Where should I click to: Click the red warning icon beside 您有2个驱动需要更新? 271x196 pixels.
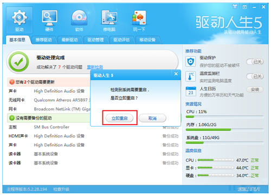[x=12, y=82]
